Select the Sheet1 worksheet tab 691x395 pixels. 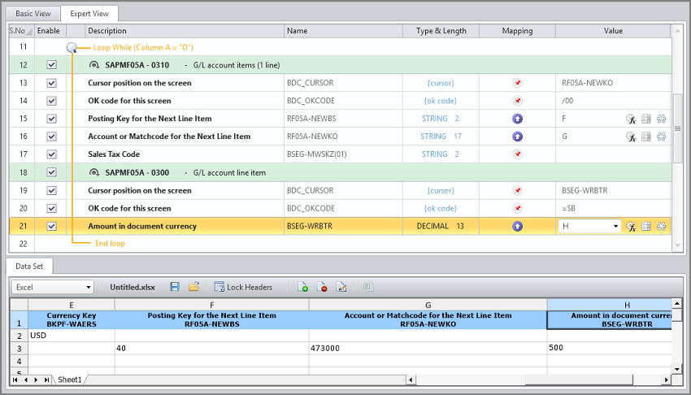pos(69,380)
